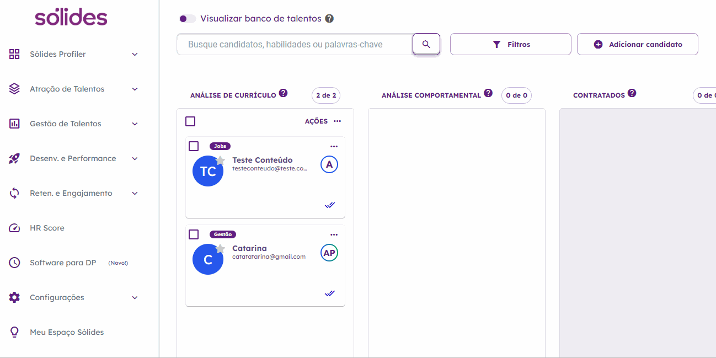Click the Ações label

pos(316,121)
